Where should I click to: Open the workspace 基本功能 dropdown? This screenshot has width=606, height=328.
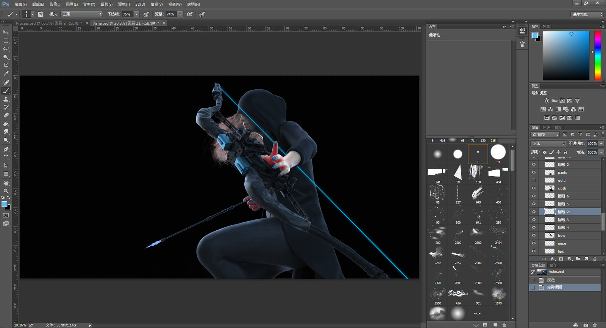point(587,14)
